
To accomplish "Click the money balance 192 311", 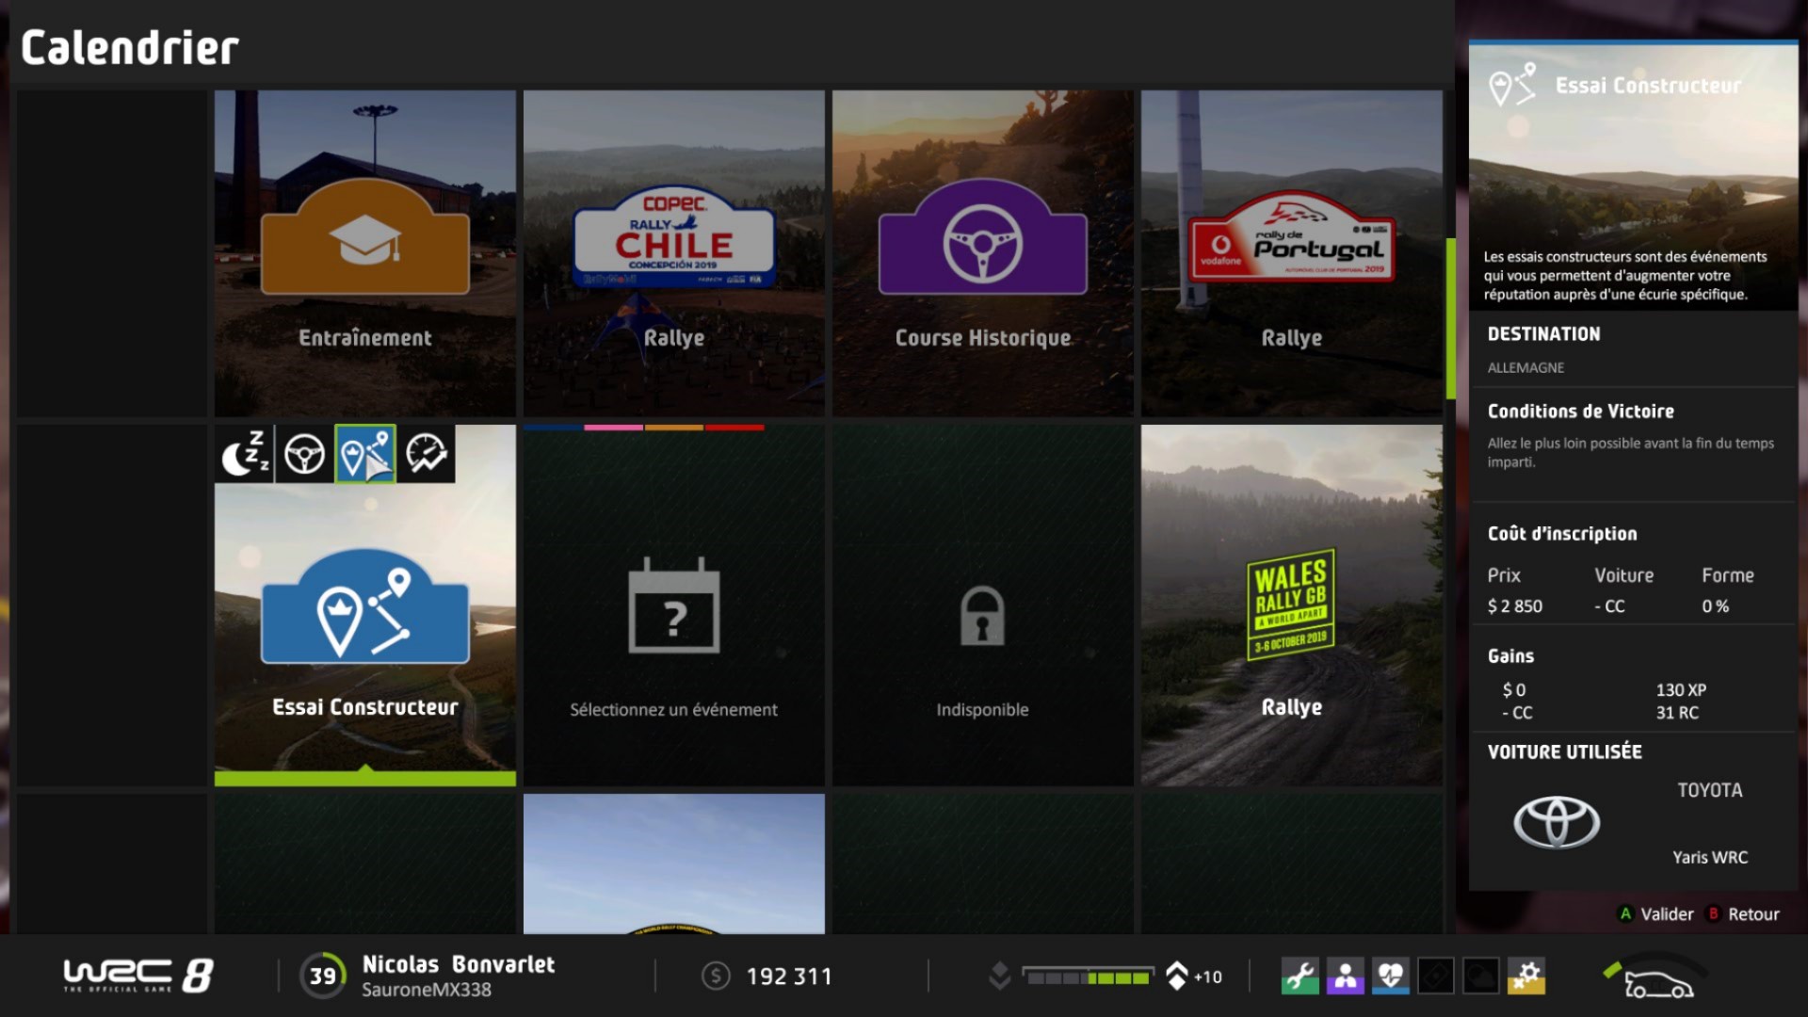I will coord(789,977).
